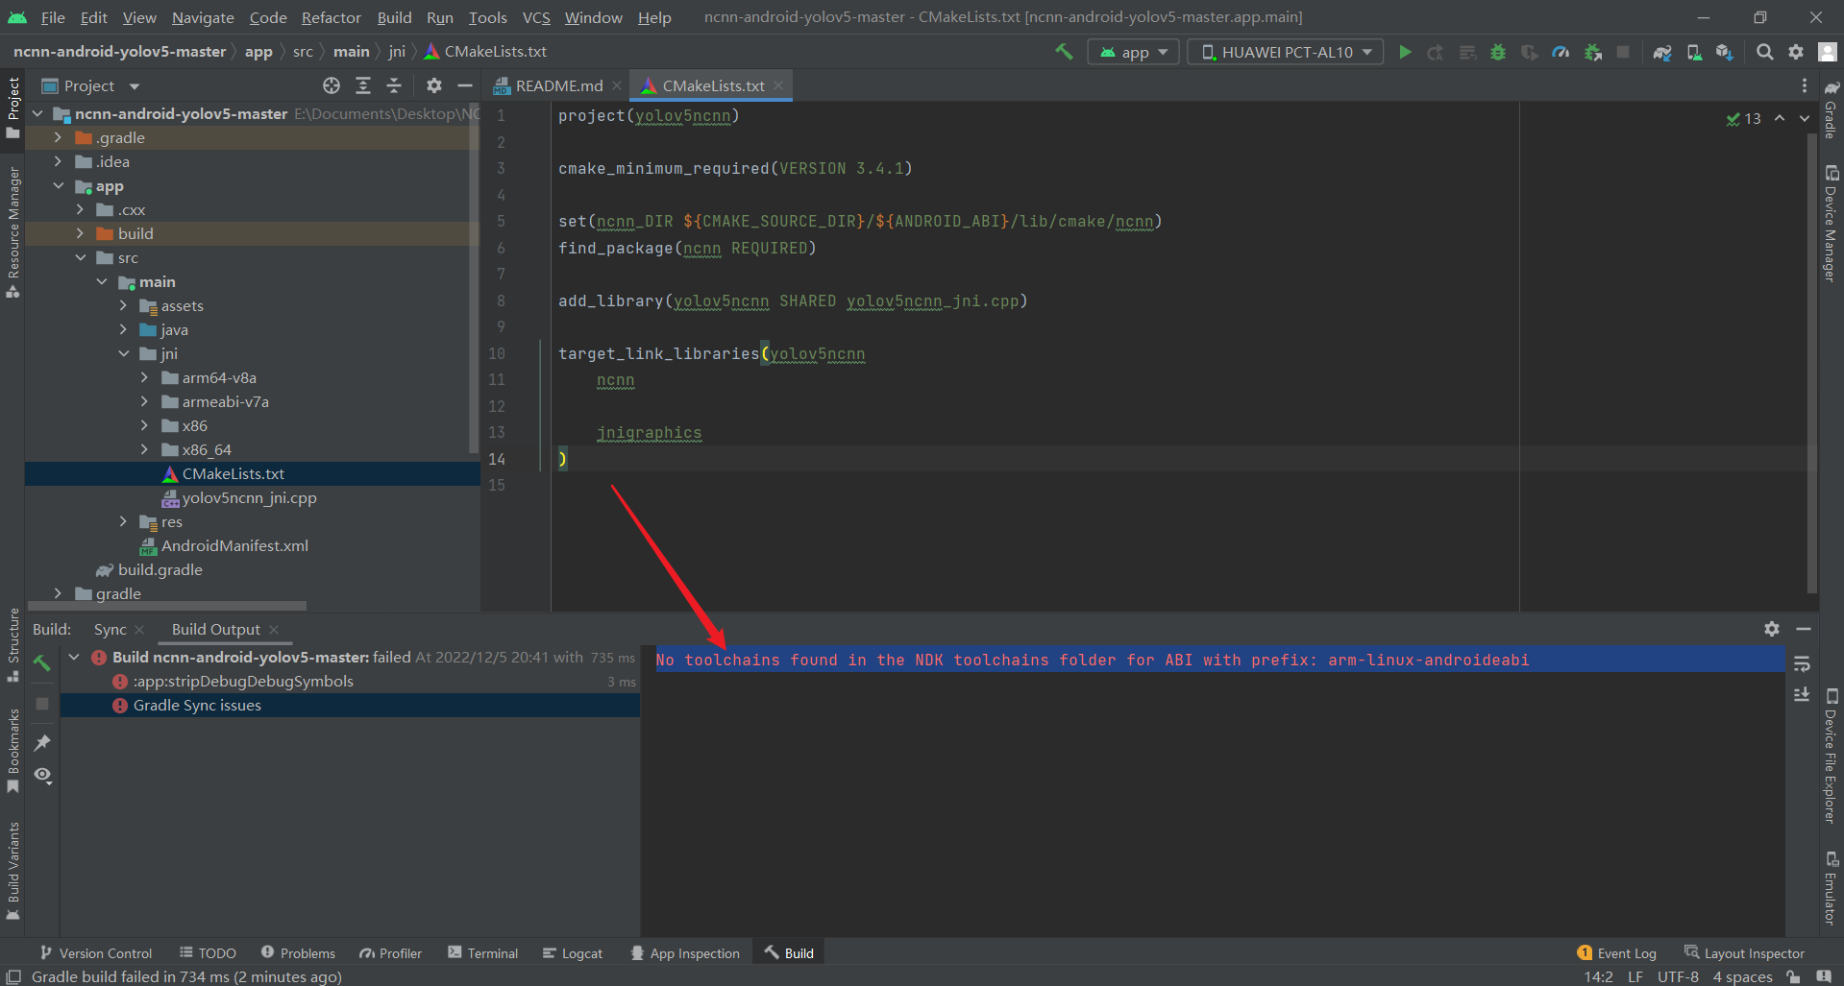Open the device selector dropdown showing HUAWEI PCT-AL10
Screen dimensions: 1844x986
pos(1284,52)
